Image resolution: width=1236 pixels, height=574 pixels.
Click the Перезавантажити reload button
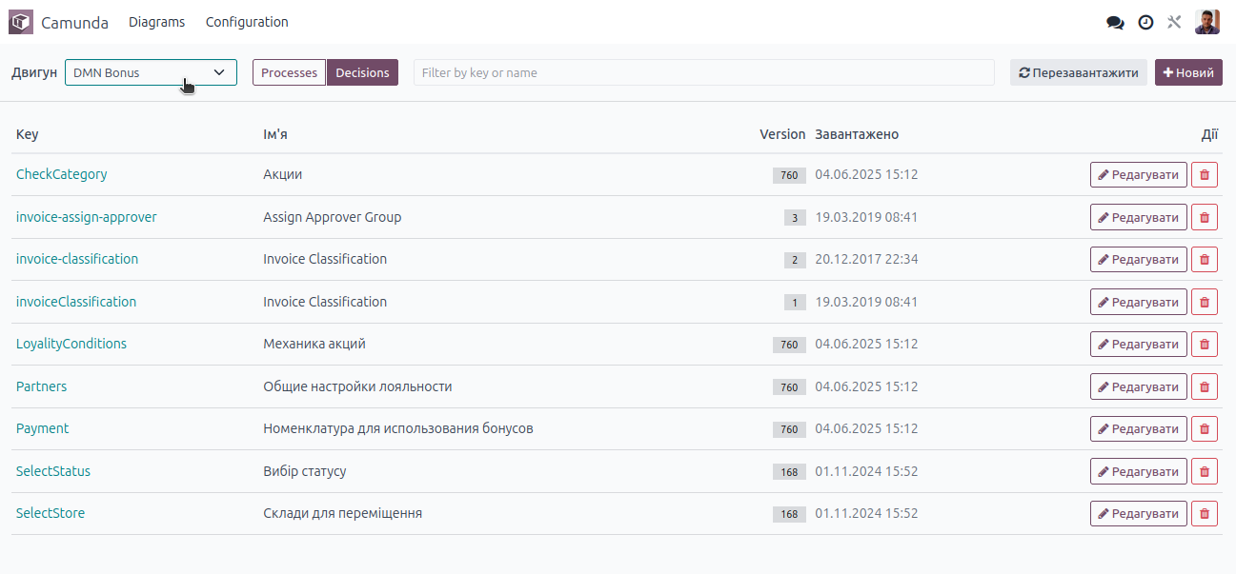(x=1079, y=72)
